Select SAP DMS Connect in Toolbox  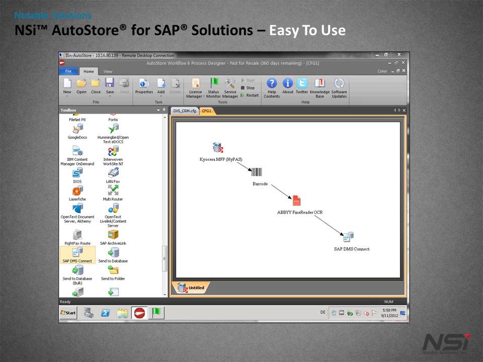coord(77,255)
